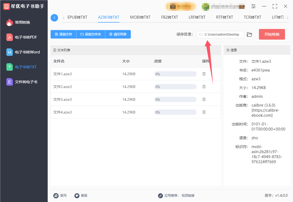
Task: Click the 进度 column header
Action: click(x=158, y=61)
